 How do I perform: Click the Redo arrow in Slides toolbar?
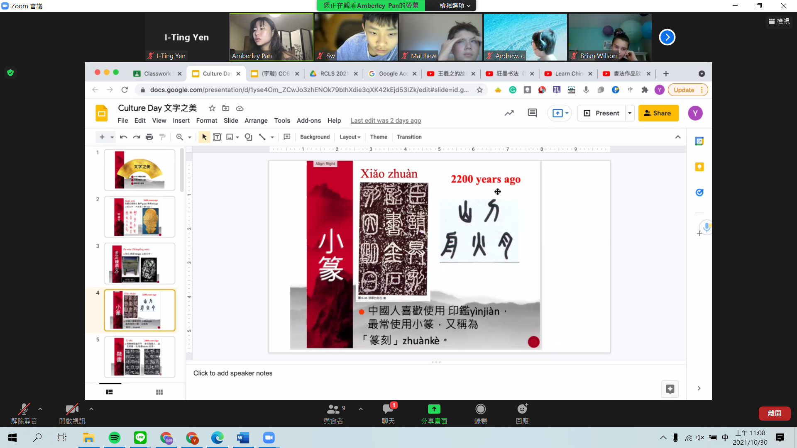[137, 137]
